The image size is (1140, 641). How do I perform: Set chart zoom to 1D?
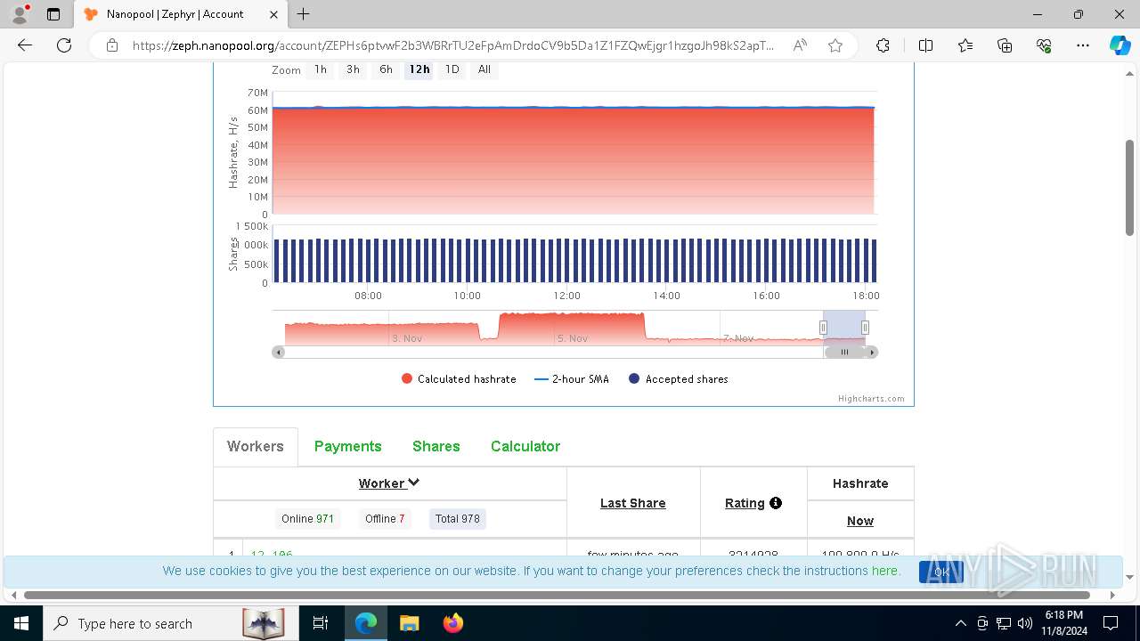452,69
